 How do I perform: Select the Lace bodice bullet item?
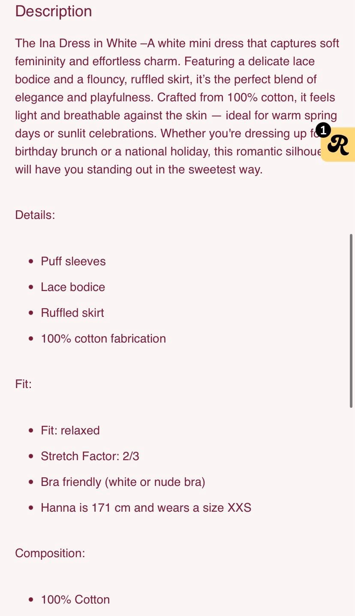pos(73,287)
